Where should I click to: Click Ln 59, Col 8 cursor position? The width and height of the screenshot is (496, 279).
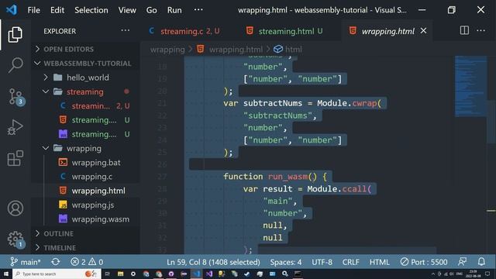point(213,262)
